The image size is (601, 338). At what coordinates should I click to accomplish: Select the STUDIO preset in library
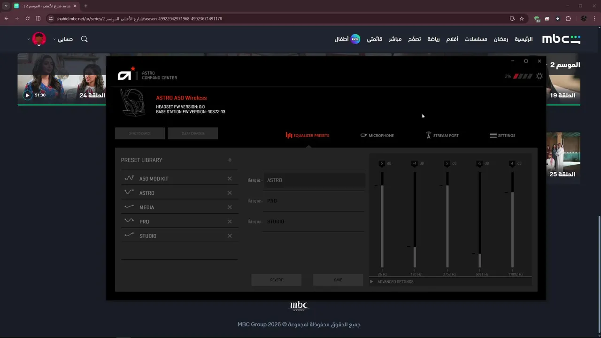coord(179,236)
